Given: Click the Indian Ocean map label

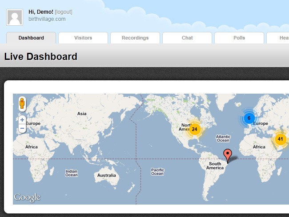Looking at the screenshot, I should (71, 173).
